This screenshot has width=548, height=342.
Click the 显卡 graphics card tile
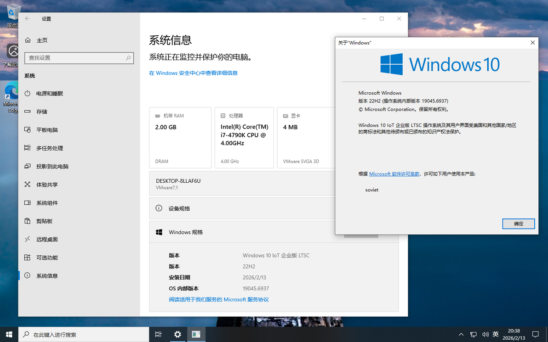point(306,138)
